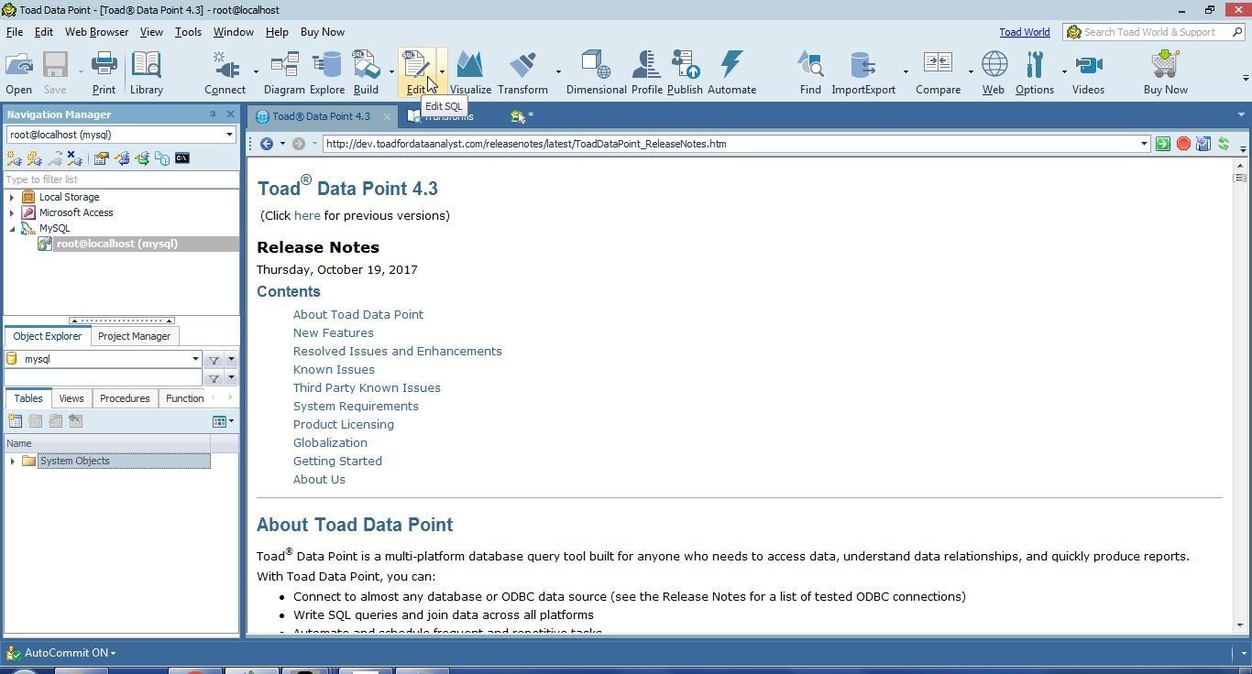Click the browser Go green arrow icon
This screenshot has width=1252, height=674.
point(1163,144)
